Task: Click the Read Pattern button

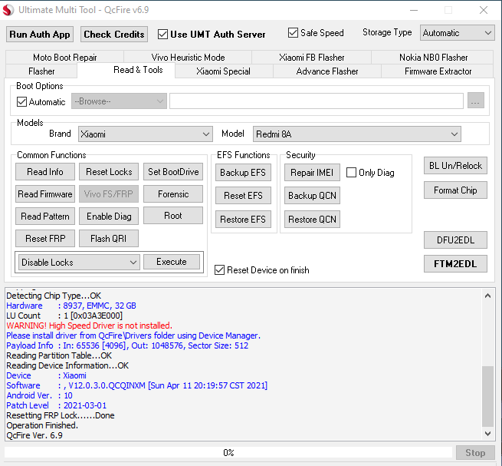Action: pyautogui.click(x=45, y=216)
